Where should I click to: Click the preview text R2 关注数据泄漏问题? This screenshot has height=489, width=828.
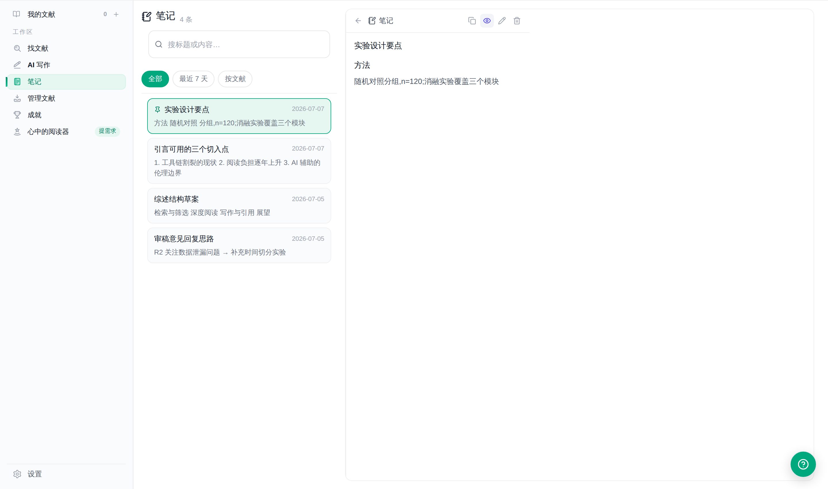pos(187,253)
